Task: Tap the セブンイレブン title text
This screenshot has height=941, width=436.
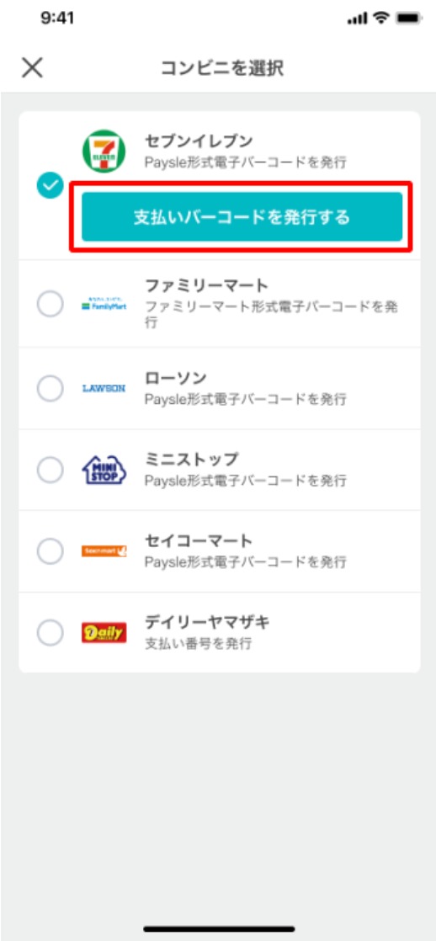Action: pyautogui.click(x=199, y=141)
